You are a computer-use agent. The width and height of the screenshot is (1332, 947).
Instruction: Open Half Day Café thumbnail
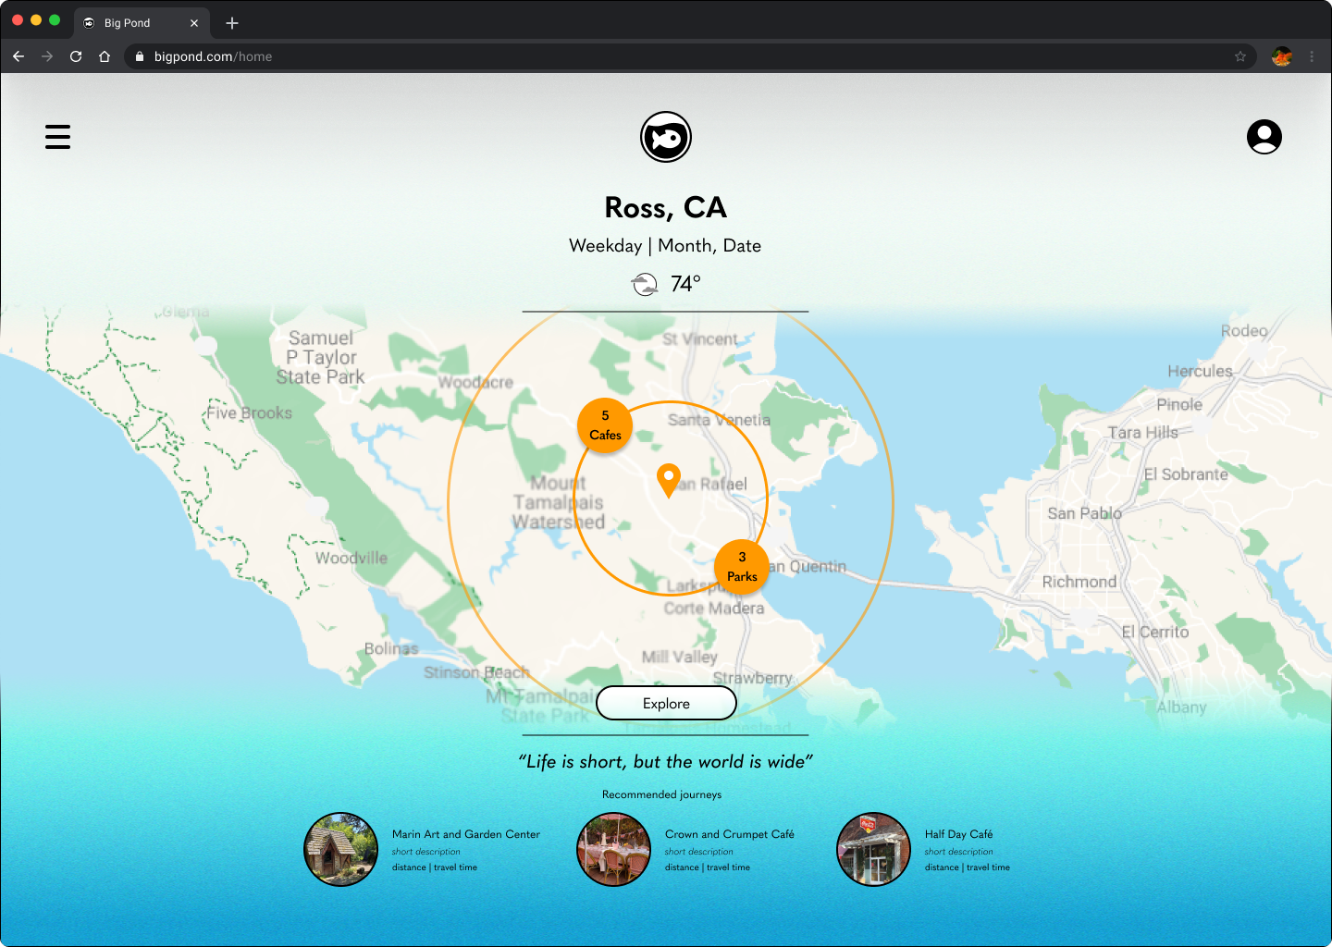point(874,849)
